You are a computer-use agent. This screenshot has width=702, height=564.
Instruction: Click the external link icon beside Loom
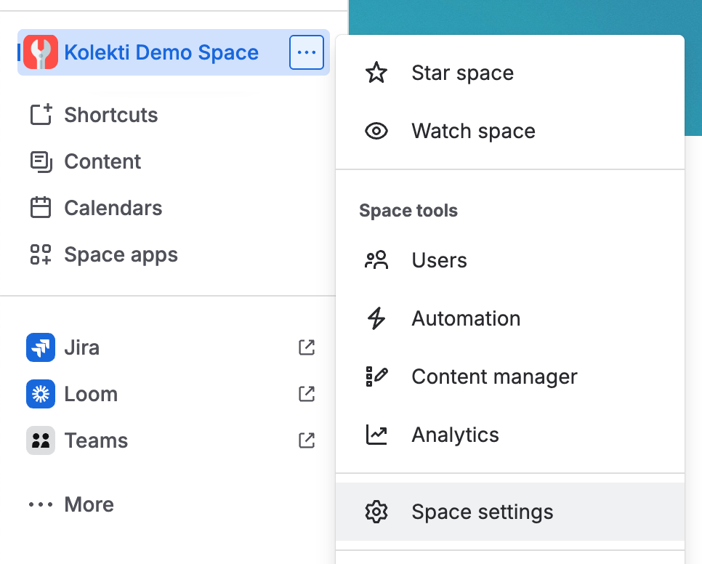(306, 394)
